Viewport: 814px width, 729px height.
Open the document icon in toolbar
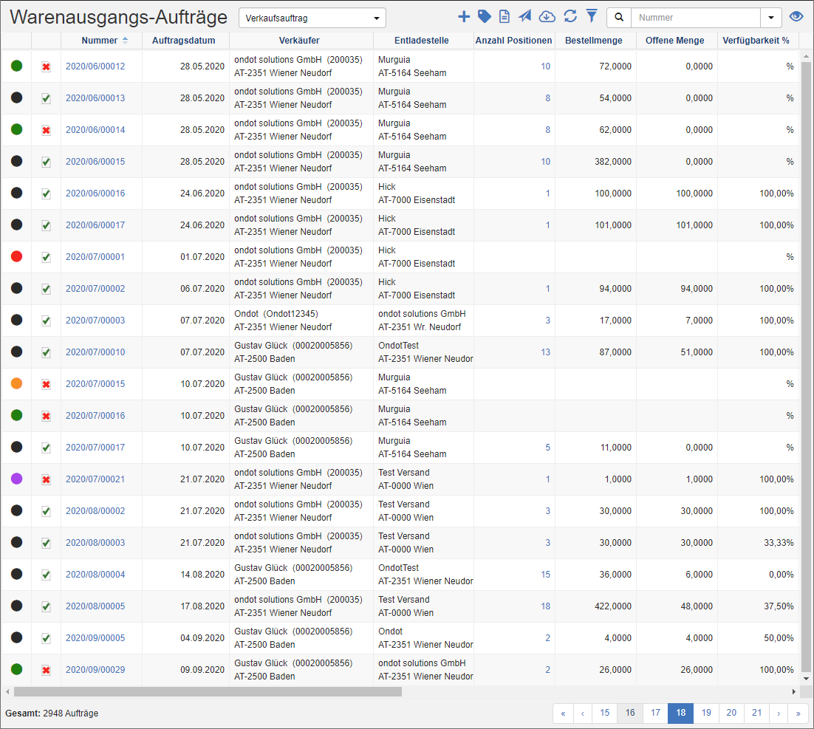point(505,16)
